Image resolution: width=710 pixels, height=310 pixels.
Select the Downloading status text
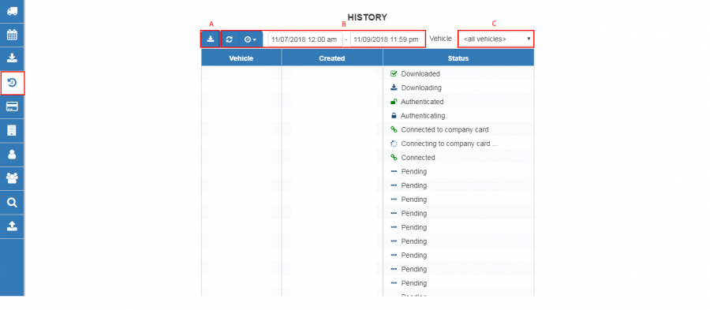[421, 88]
